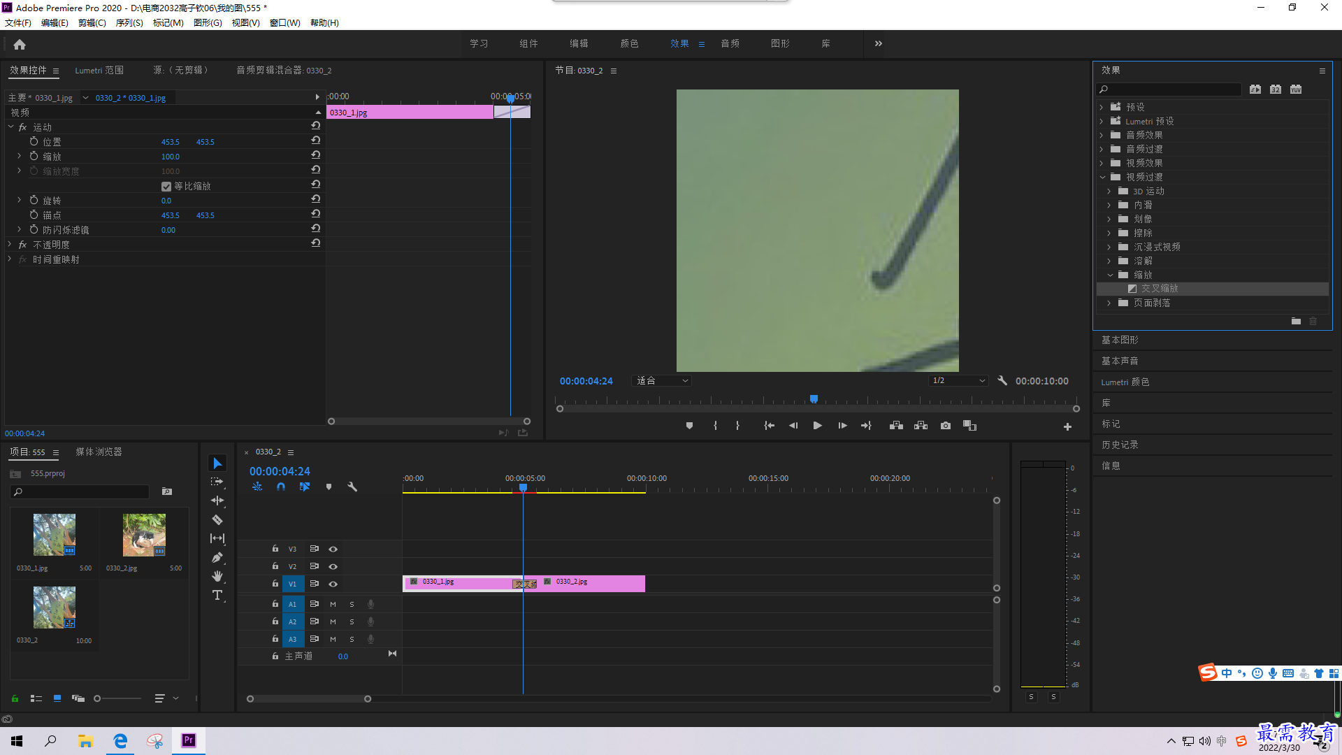Select the Razor tool
Image resolution: width=1342 pixels, height=755 pixels.
point(217,519)
